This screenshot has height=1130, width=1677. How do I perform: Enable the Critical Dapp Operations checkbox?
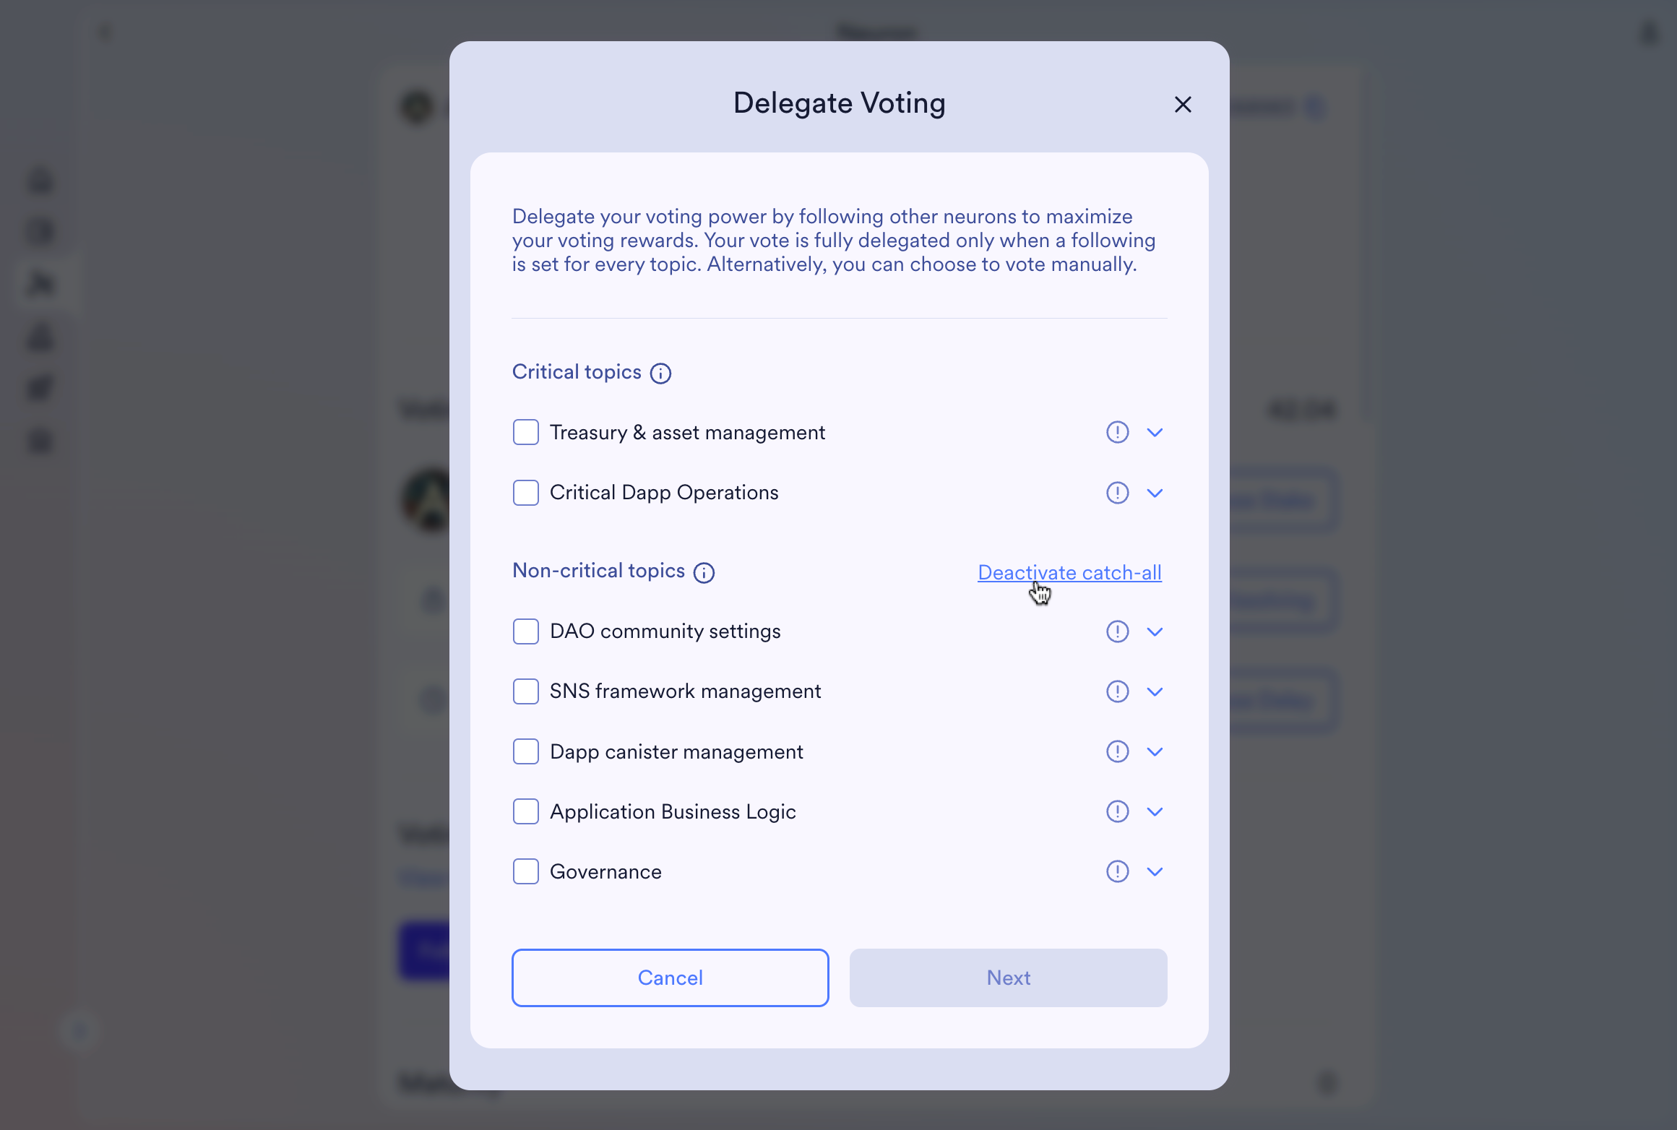(526, 493)
